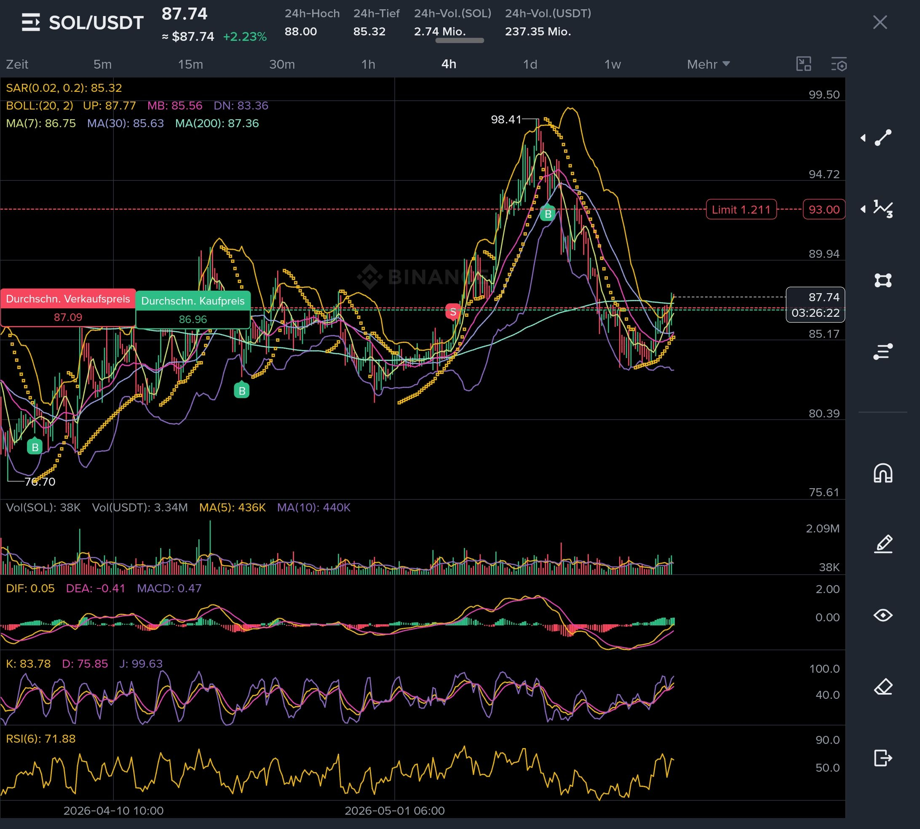
Task: Select the rectangle shape drawing tool
Action: tap(883, 280)
